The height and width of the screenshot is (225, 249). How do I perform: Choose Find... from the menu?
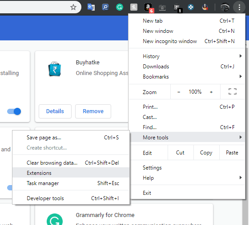[x=187, y=127]
